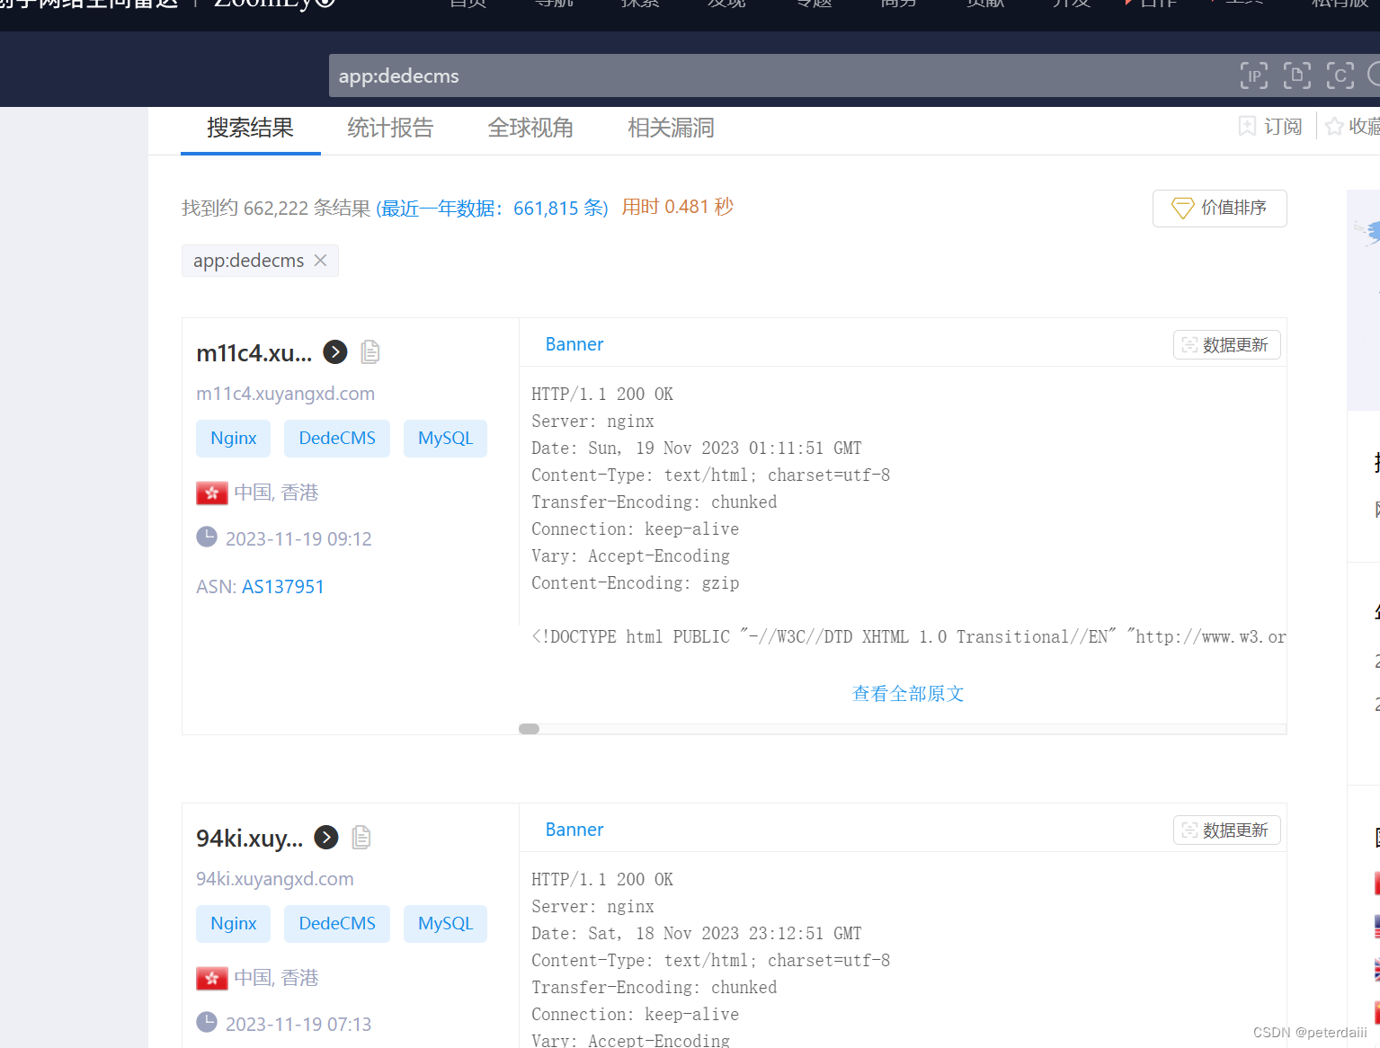Screen dimensions: 1380x1048
Task: Click the clock icon beside 2023-11-19 09:12
Action: (207, 537)
